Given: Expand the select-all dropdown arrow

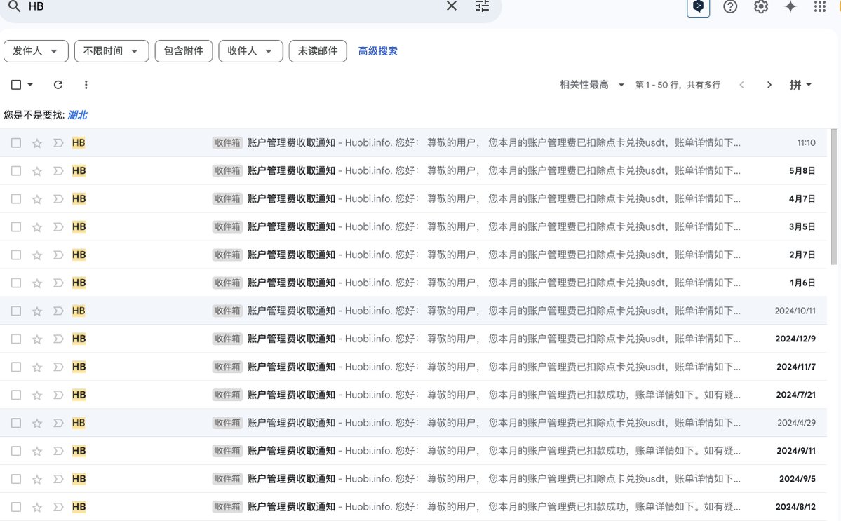Looking at the screenshot, I should (30, 85).
